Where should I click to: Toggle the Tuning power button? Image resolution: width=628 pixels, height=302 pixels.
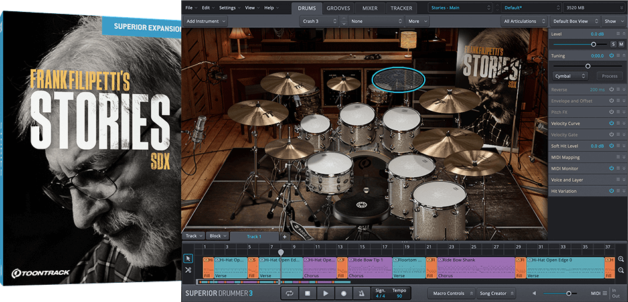611,56
